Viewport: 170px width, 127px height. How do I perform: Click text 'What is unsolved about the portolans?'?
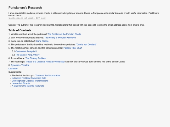point(29,34)
